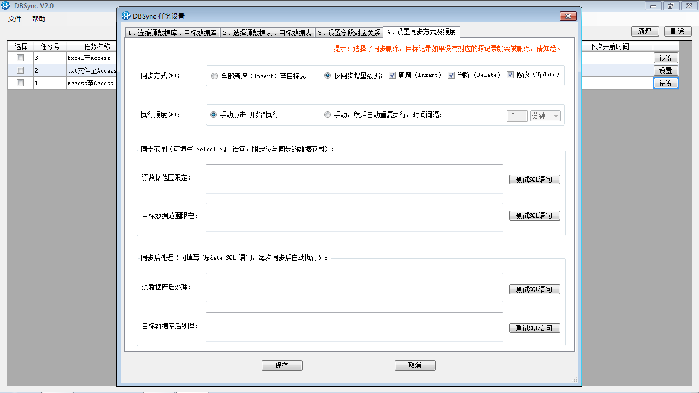Viewport: 699px width, 393px height.
Task: Check the selection box for task 3
Action: pos(20,57)
